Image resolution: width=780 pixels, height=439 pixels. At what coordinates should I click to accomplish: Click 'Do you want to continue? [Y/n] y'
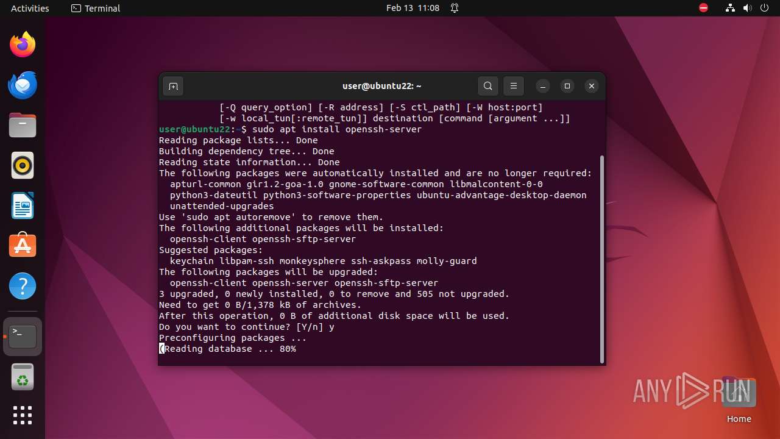pos(247,327)
